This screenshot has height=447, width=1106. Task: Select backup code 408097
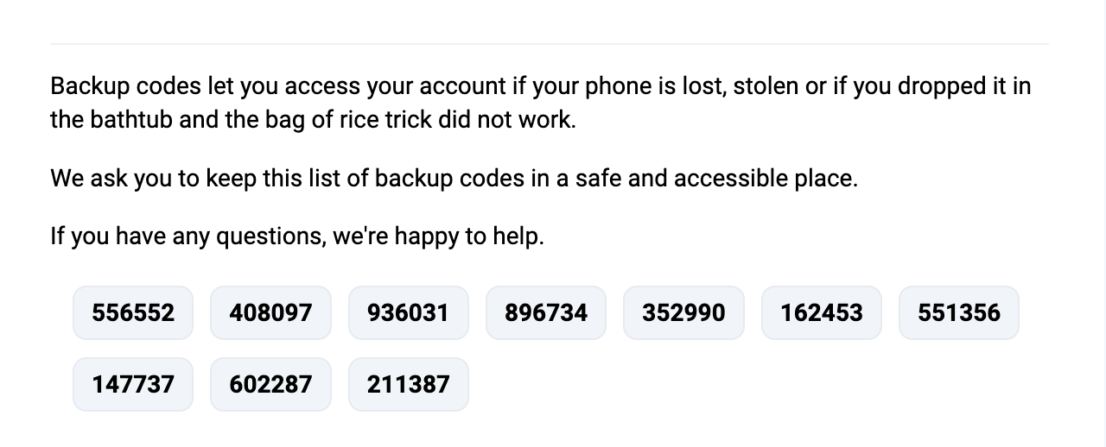270,312
